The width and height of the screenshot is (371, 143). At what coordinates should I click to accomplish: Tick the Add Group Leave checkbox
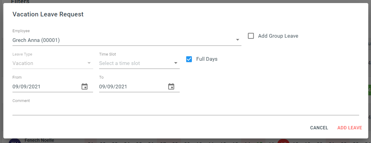251,36
